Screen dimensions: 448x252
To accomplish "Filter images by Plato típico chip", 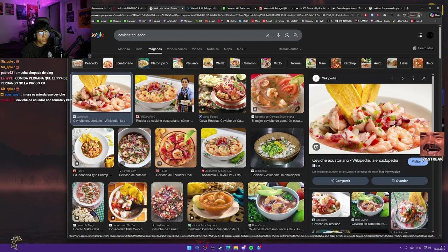I will [154, 63].
